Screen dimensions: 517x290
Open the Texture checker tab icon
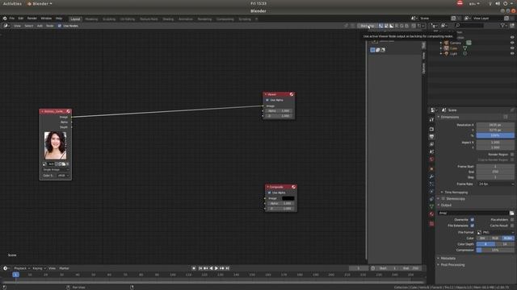click(x=431, y=224)
